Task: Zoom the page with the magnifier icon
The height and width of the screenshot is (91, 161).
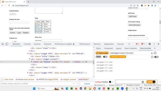Action: coord(131,6)
